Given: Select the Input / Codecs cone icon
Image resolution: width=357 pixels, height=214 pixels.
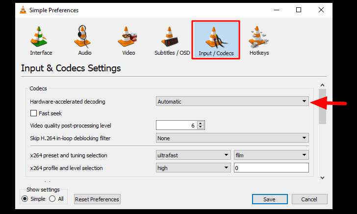Looking at the screenshot, I should 216,38.
